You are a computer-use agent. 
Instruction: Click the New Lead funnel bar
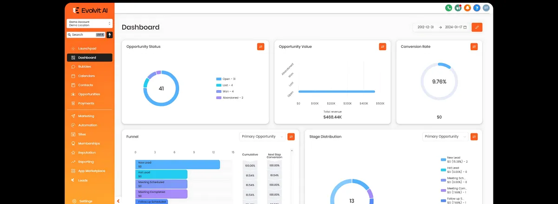[178, 165]
